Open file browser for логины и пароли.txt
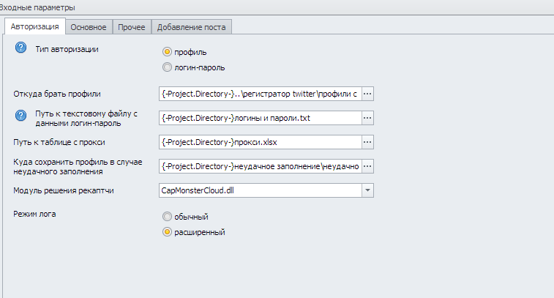This screenshot has width=554, height=298. (x=368, y=118)
